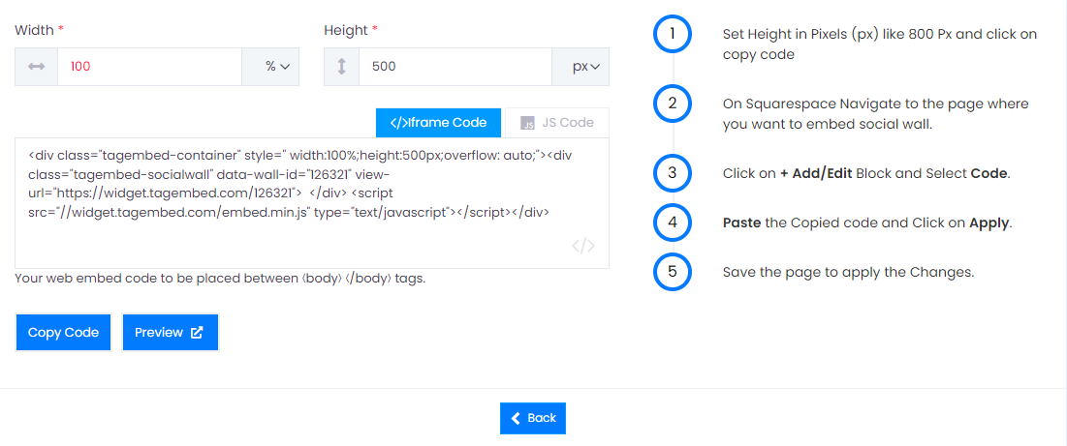Click step text 'On Squarespace Navigate to the page'

[x=876, y=113]
